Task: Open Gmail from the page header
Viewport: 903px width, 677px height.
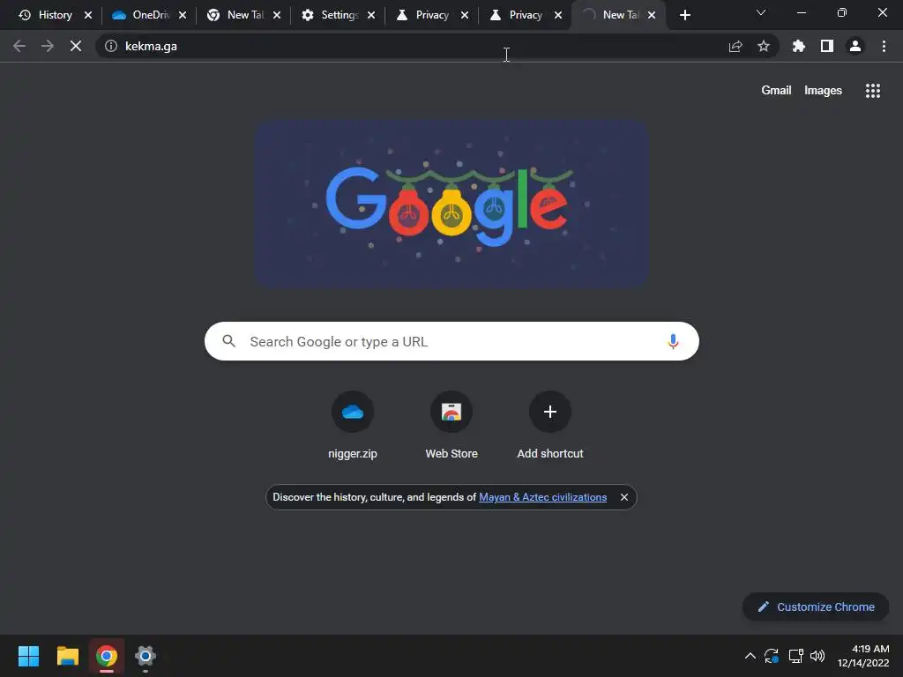Action: click(x=776, y=91)
